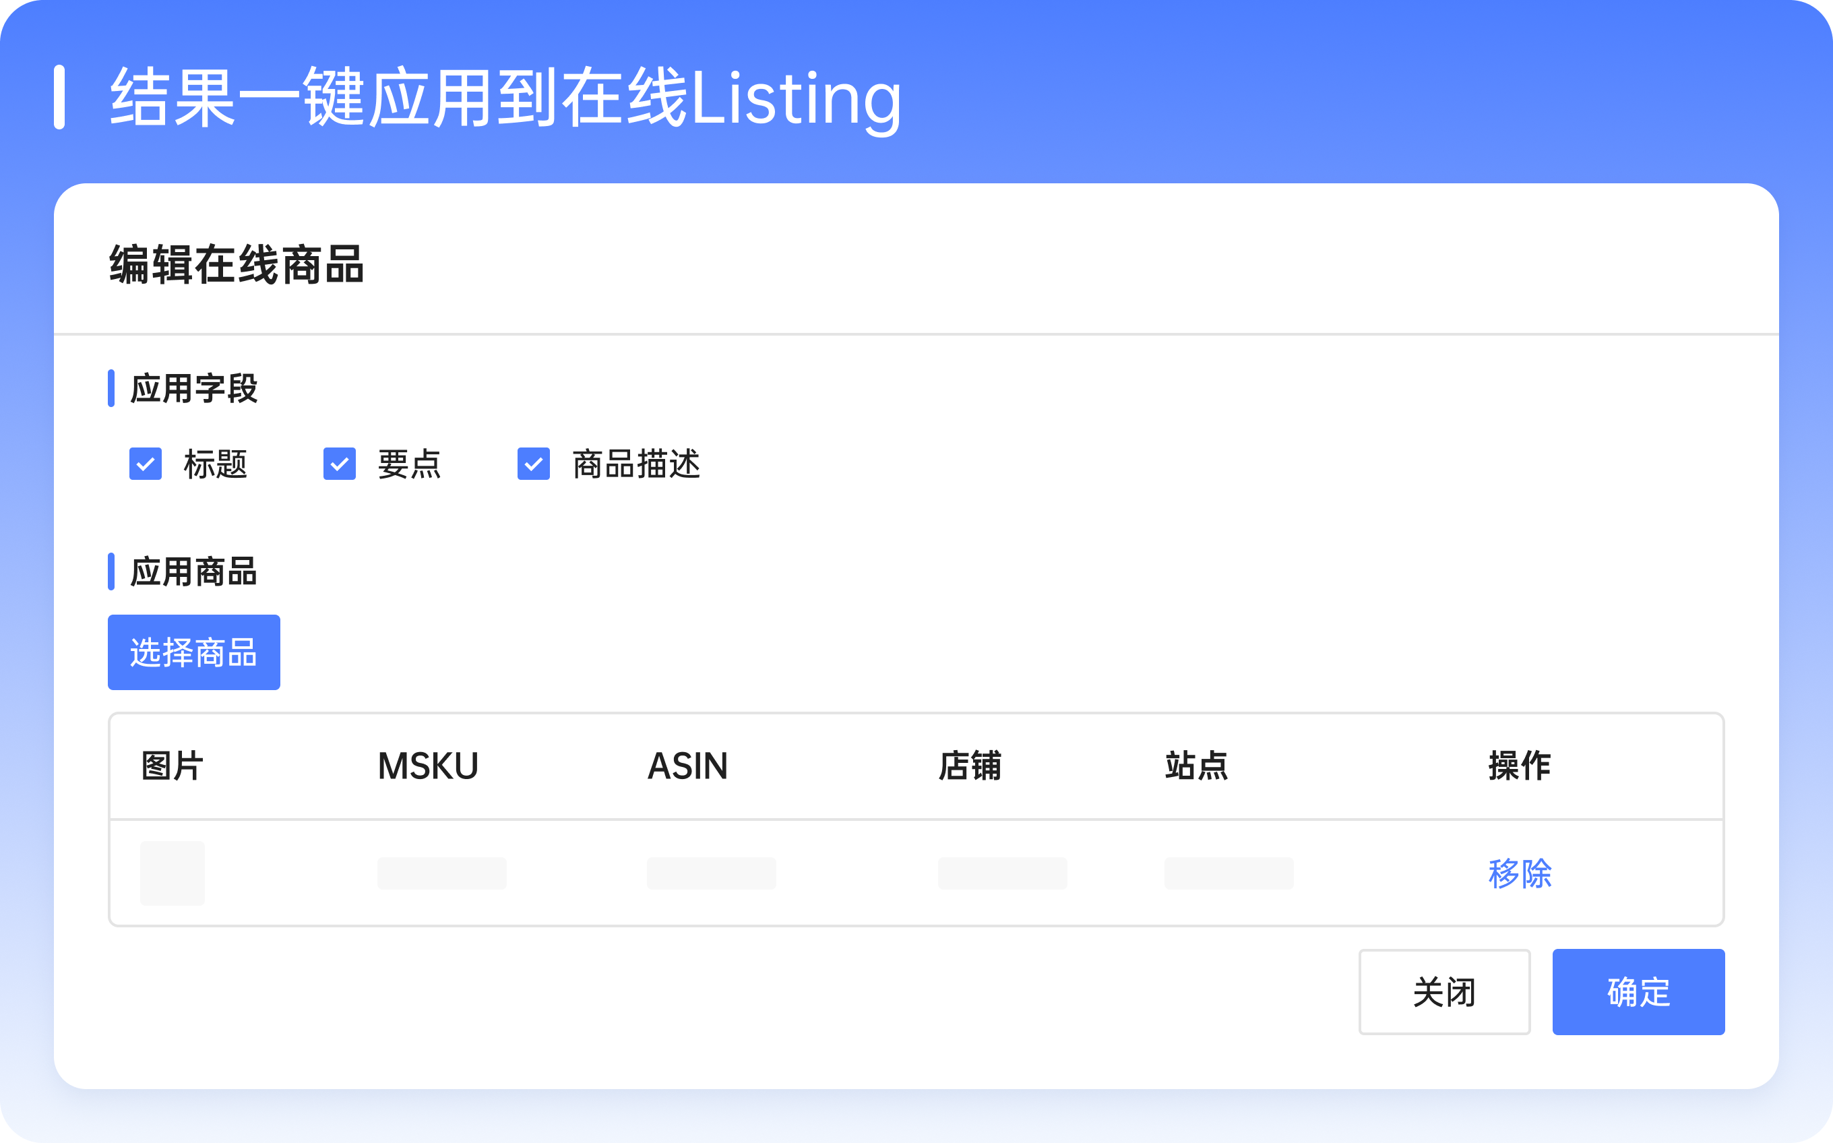Click the ASIN placeholder cell in the row

(711, 873)
